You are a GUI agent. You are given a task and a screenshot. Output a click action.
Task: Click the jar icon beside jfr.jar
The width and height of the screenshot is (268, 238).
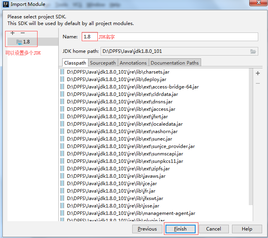click(x=62, y=191)
